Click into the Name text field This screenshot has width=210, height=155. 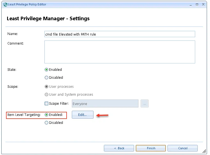click(120, 34)
